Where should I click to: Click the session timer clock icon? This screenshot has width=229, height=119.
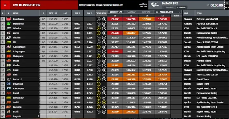[x=208, y=5]
